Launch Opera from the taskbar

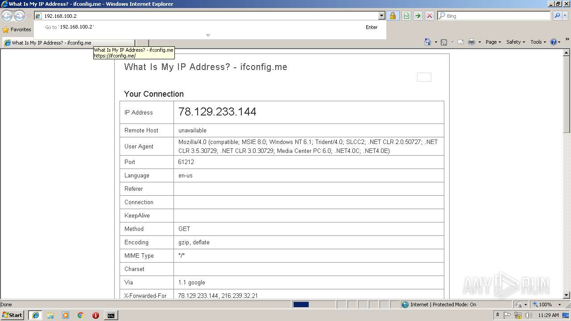coord(95,315)
